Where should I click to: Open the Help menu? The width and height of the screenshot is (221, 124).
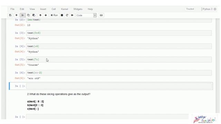(x=90, y=9)
